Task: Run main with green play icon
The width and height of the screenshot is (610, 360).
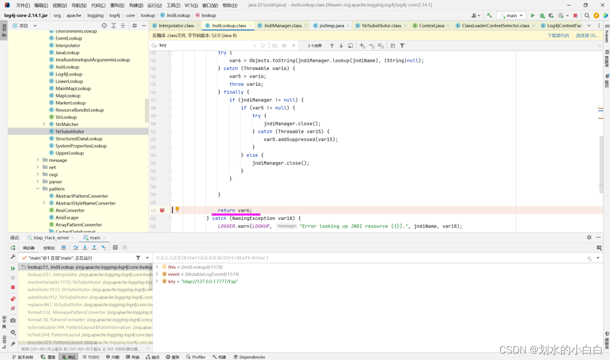Action: pos(532,16)
